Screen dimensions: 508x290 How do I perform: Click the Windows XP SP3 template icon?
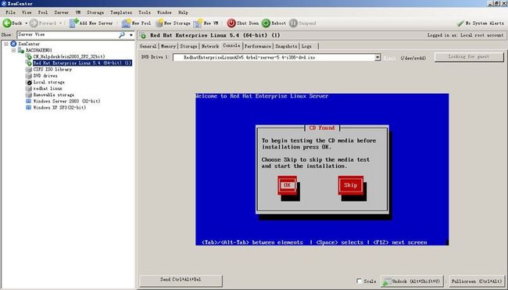(x=28, y=107)
